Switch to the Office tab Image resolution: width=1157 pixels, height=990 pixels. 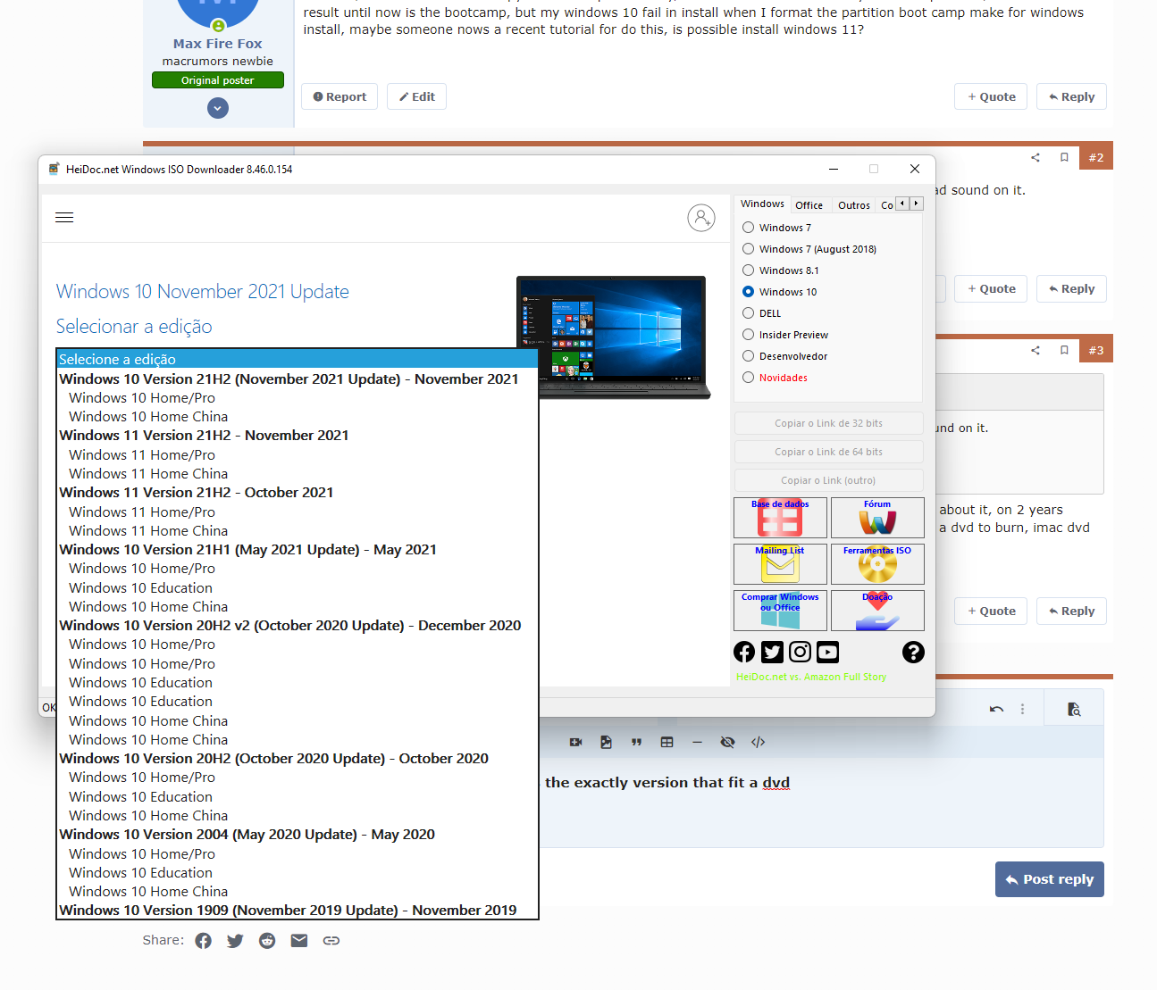click(809, 205)
